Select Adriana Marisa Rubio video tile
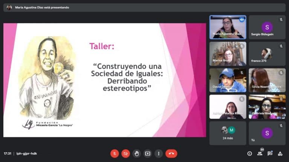This screenshot has height=162, width=289. (x=228, y=107)
